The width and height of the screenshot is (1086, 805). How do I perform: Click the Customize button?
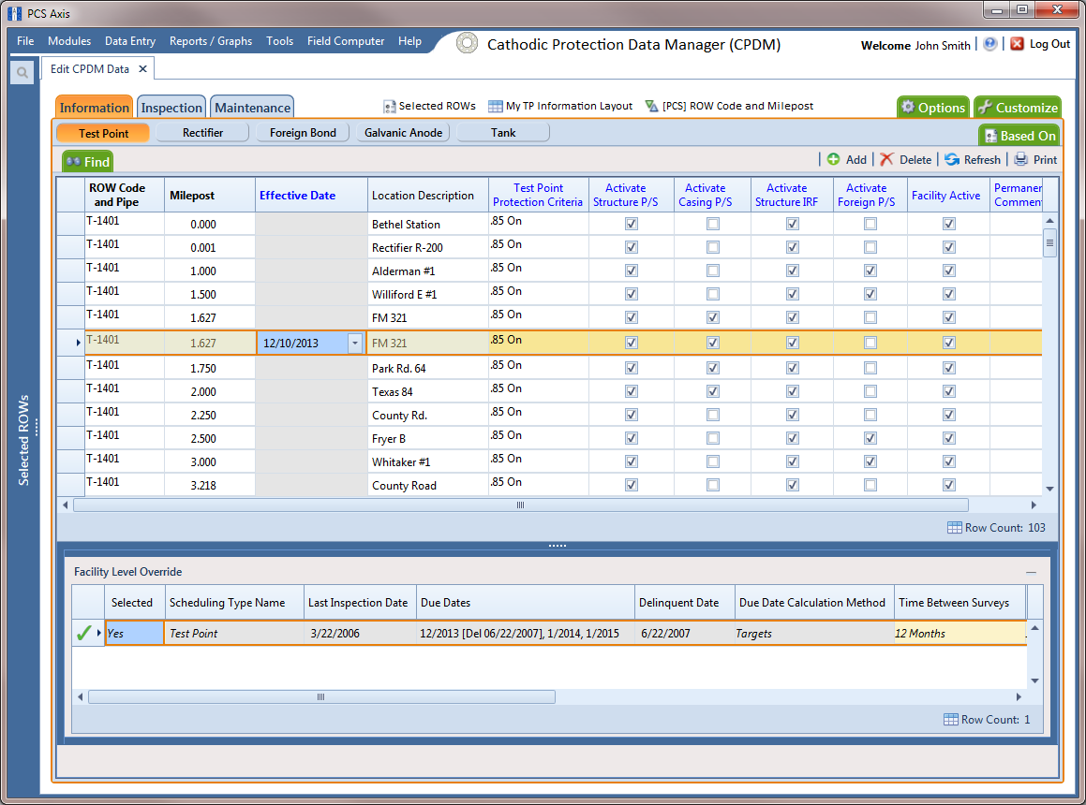click(x=1018, y=108)
